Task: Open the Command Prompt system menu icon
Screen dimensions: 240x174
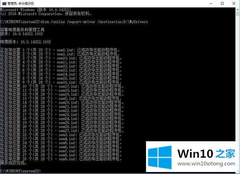Action: point(4,4)
